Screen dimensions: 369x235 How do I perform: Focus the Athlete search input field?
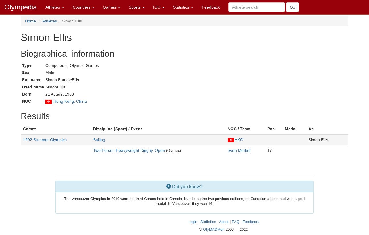[257, 7]
